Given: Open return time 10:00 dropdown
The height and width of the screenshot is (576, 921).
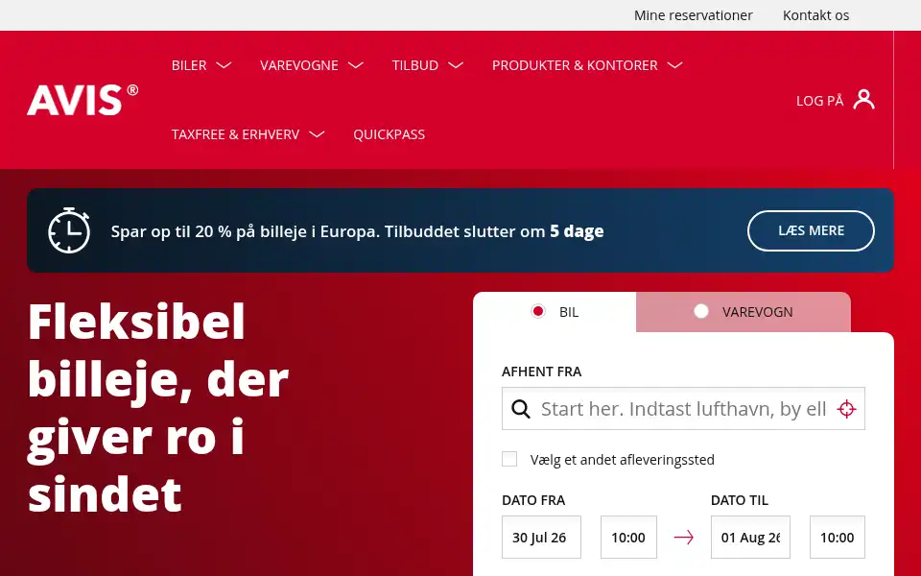Looking at the screenshot, I should coord(837,538).
